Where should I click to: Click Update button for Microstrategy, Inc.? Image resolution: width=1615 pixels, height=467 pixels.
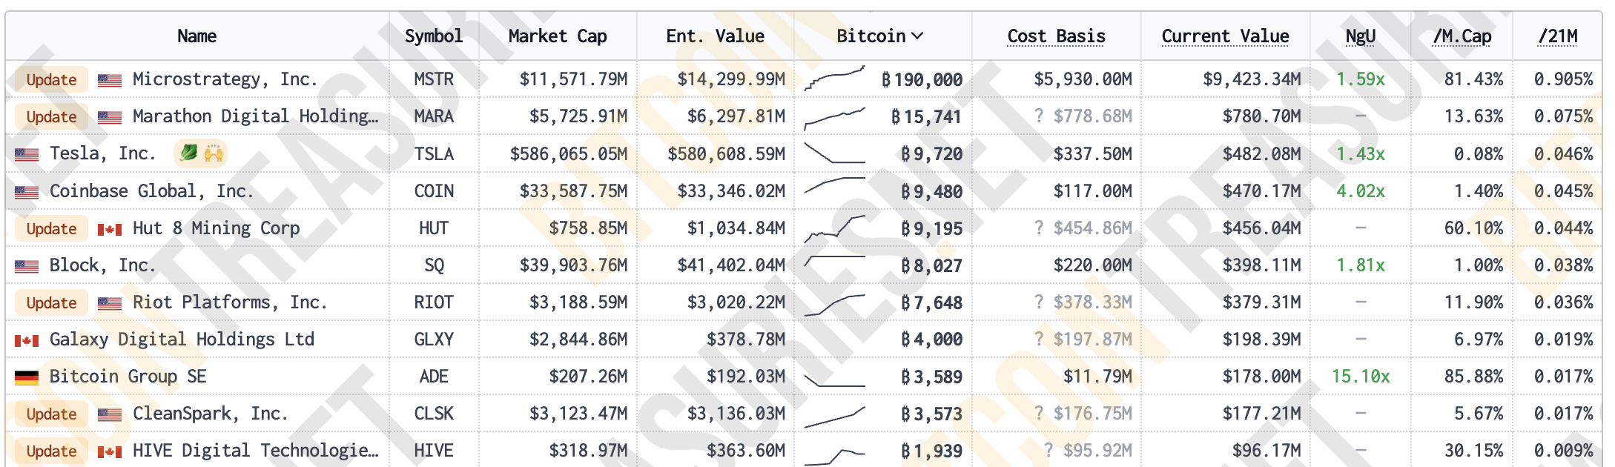51,79
